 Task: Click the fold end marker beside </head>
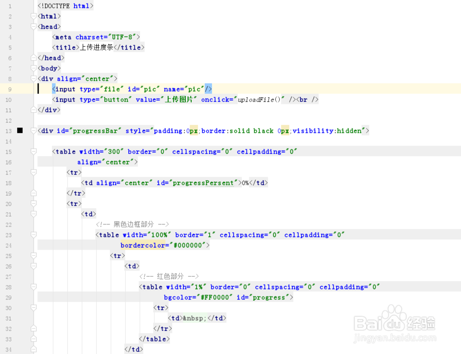[x=34, y=58]
